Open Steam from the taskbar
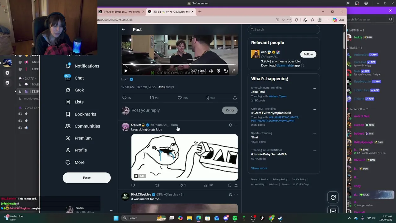Viewport: 396px width, 223px height. (280, 218)
